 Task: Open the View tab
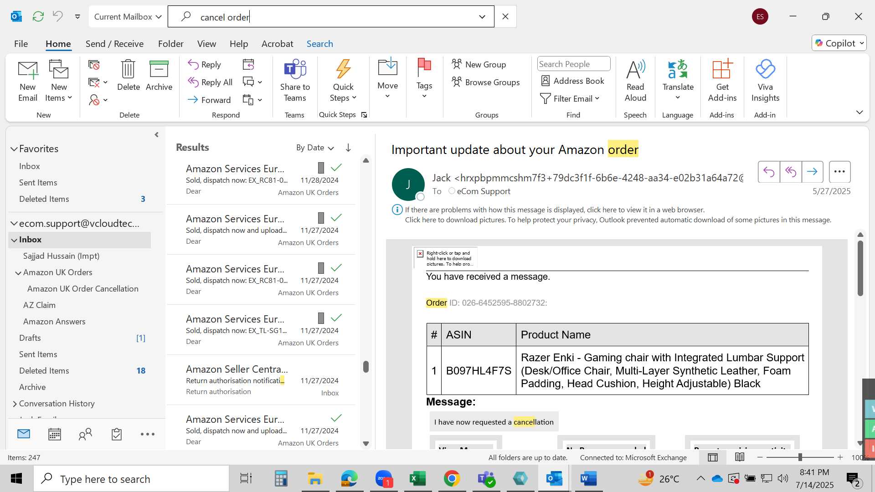(x=206, y=44)
